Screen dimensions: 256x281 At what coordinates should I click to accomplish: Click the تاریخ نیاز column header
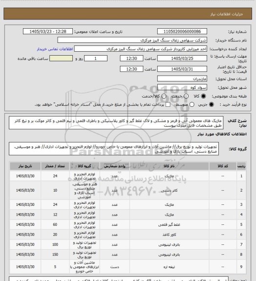click(x=25, y=166)
